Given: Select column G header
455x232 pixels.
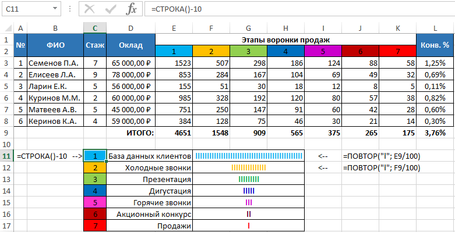Looking at the screenshot, I should click(248, 28).
